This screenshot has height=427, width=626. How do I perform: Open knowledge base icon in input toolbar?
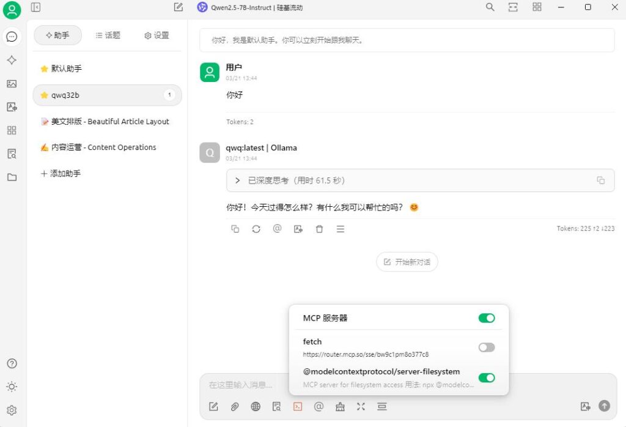(x=277, y=407)
